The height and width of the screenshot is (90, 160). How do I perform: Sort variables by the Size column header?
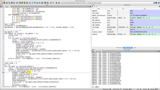123,9
